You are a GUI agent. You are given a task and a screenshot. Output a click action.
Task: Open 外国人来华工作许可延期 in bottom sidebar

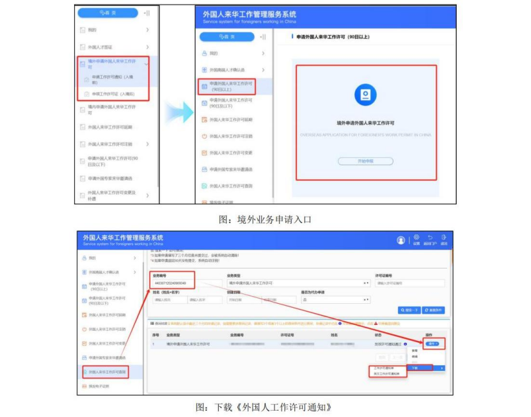107,315
